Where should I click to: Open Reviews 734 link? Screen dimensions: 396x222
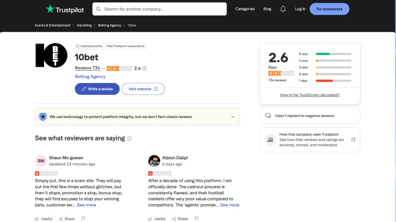point(88,68)
